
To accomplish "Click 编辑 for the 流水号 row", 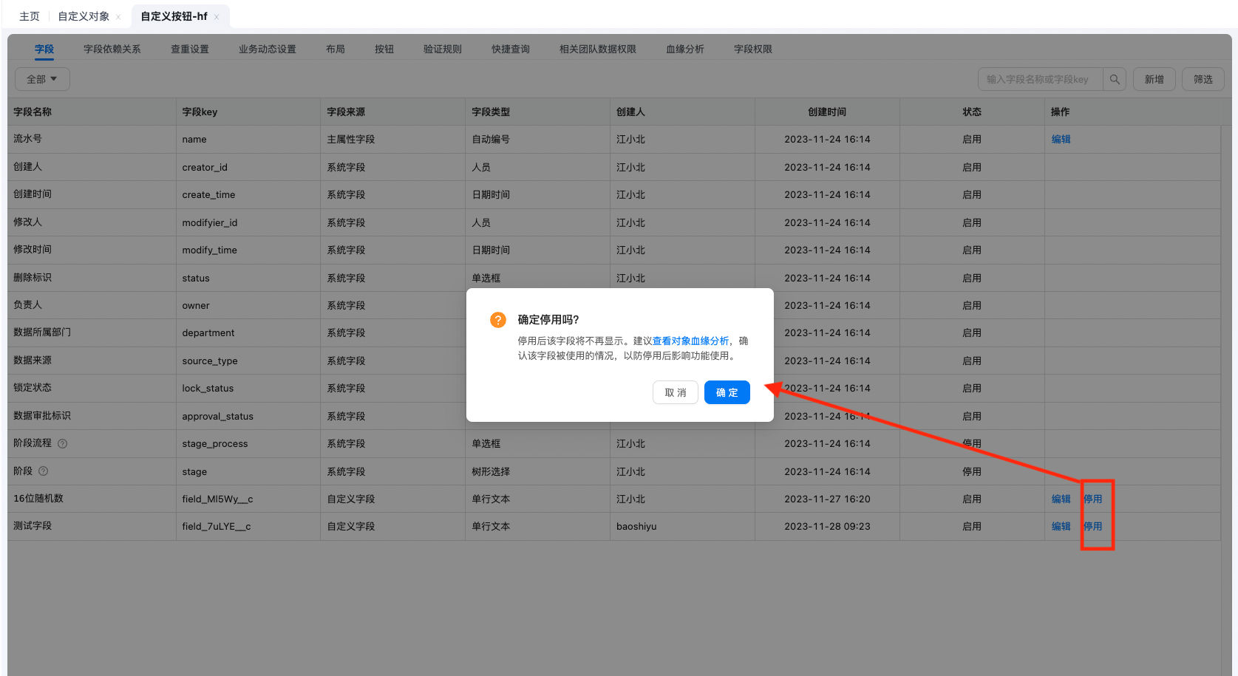I will tap(1061, 140).
